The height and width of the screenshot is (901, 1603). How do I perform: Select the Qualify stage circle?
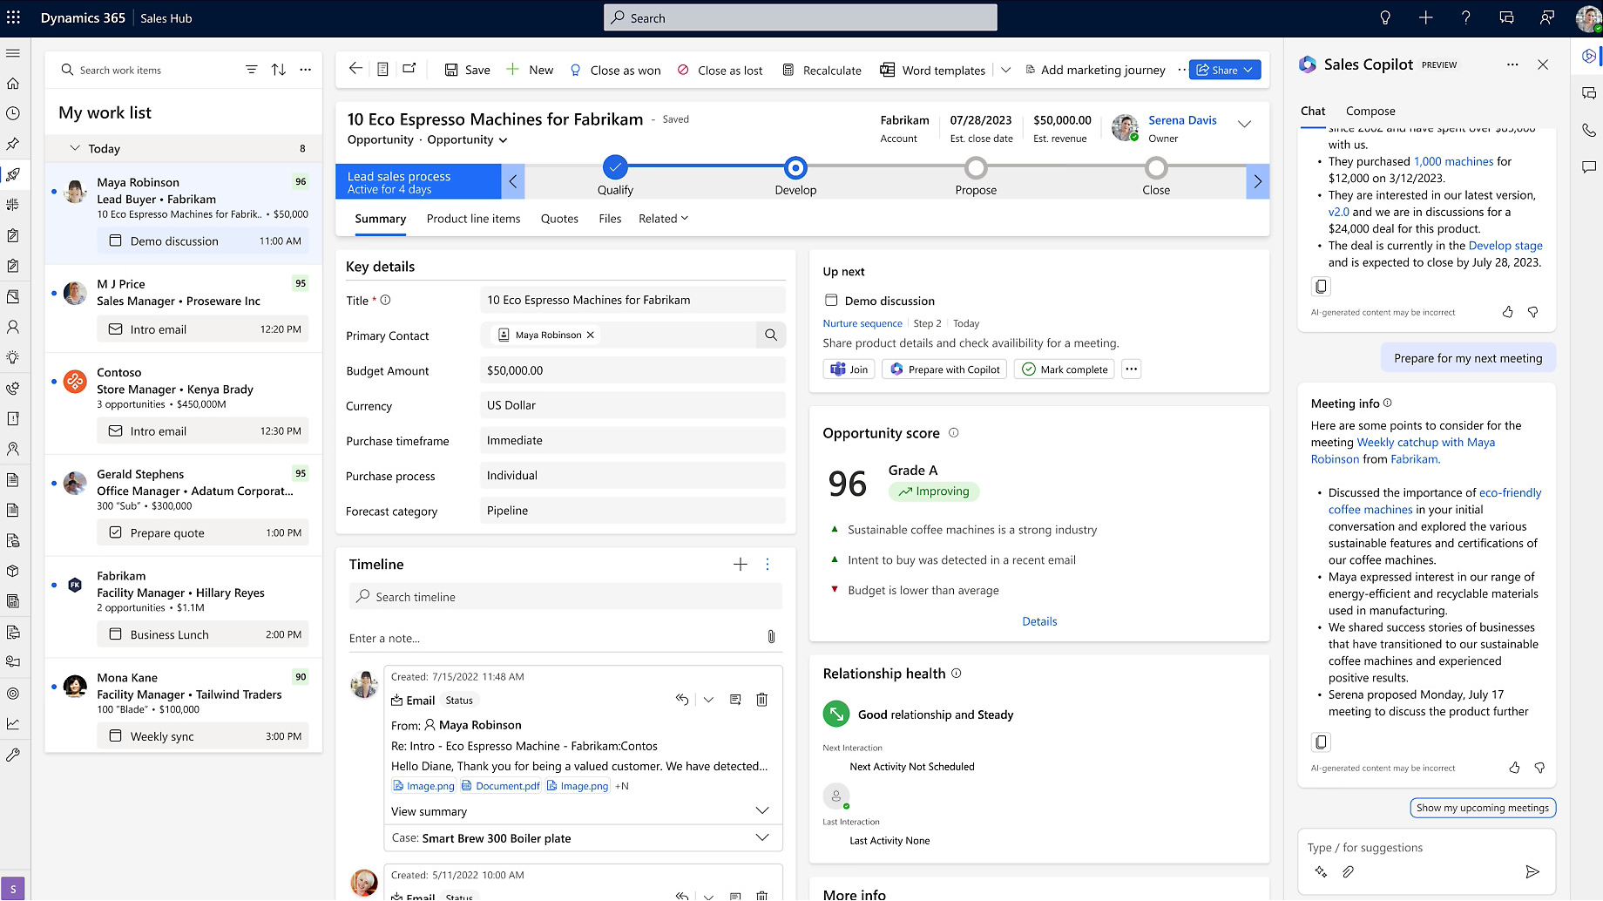point(615,166)
